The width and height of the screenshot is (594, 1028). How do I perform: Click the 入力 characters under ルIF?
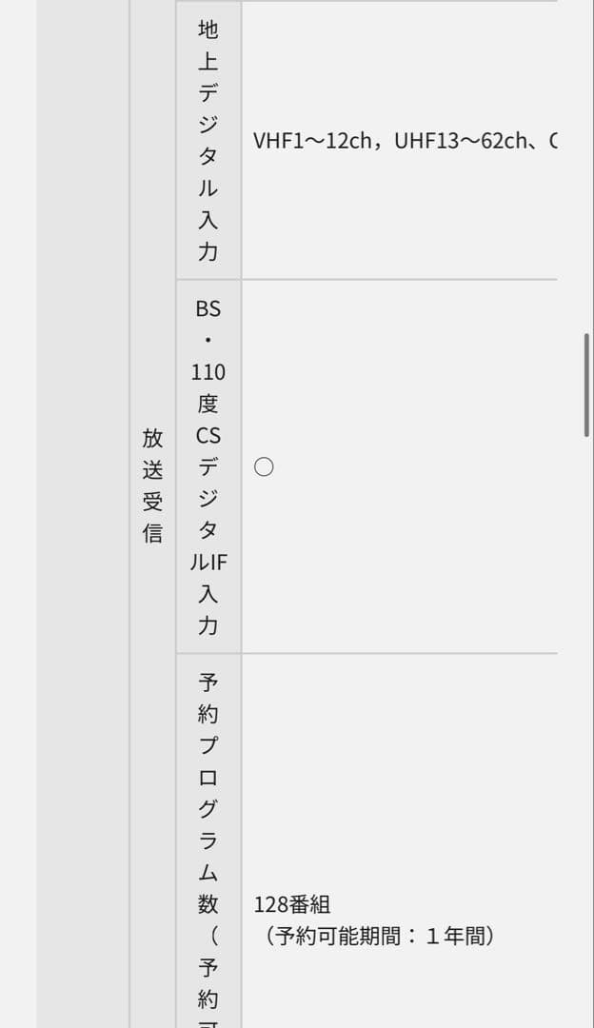tap(208, 609)
